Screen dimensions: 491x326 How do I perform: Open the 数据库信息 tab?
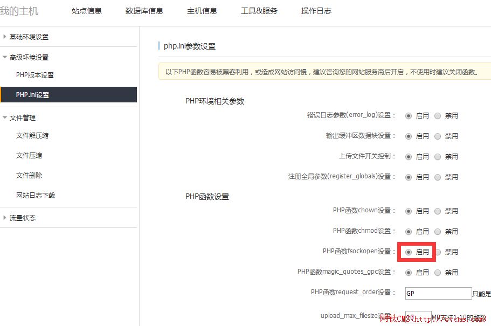pos(144,10)
